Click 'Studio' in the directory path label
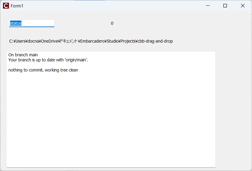This screenshot has width=252, height=171. coord(113,41)
